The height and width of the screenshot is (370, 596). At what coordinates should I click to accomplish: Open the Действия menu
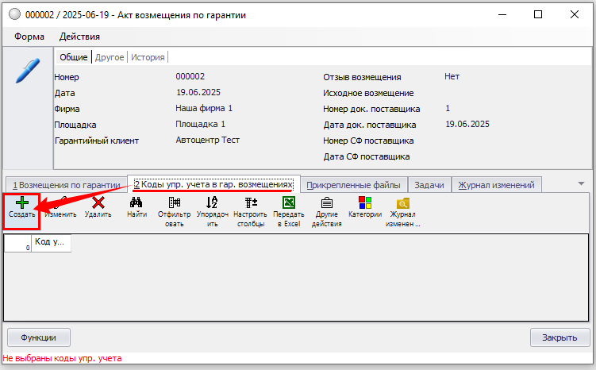pyautogui.click(x=79, y=37)
